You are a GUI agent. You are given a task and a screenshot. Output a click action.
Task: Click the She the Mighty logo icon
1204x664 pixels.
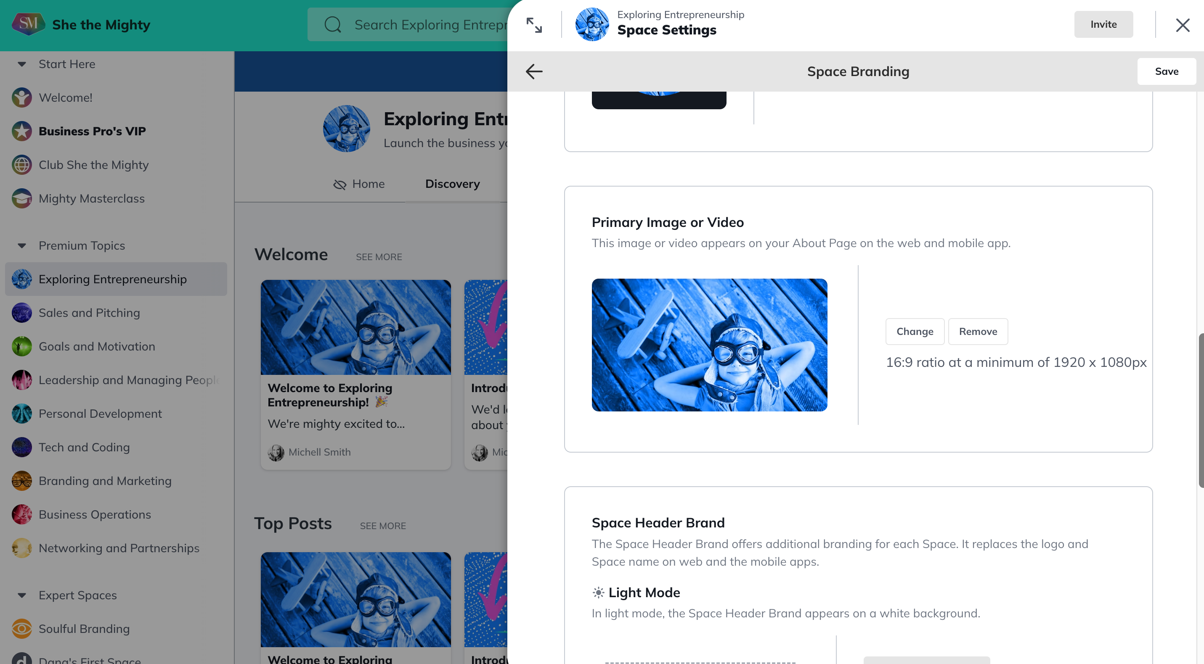click(x=28, y=24)
